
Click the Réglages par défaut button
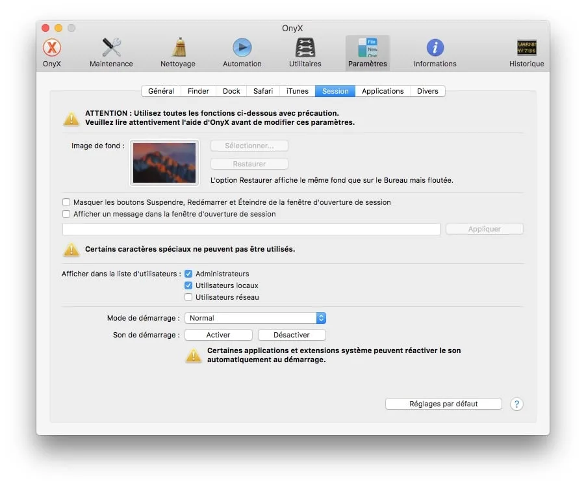(443, 404)
